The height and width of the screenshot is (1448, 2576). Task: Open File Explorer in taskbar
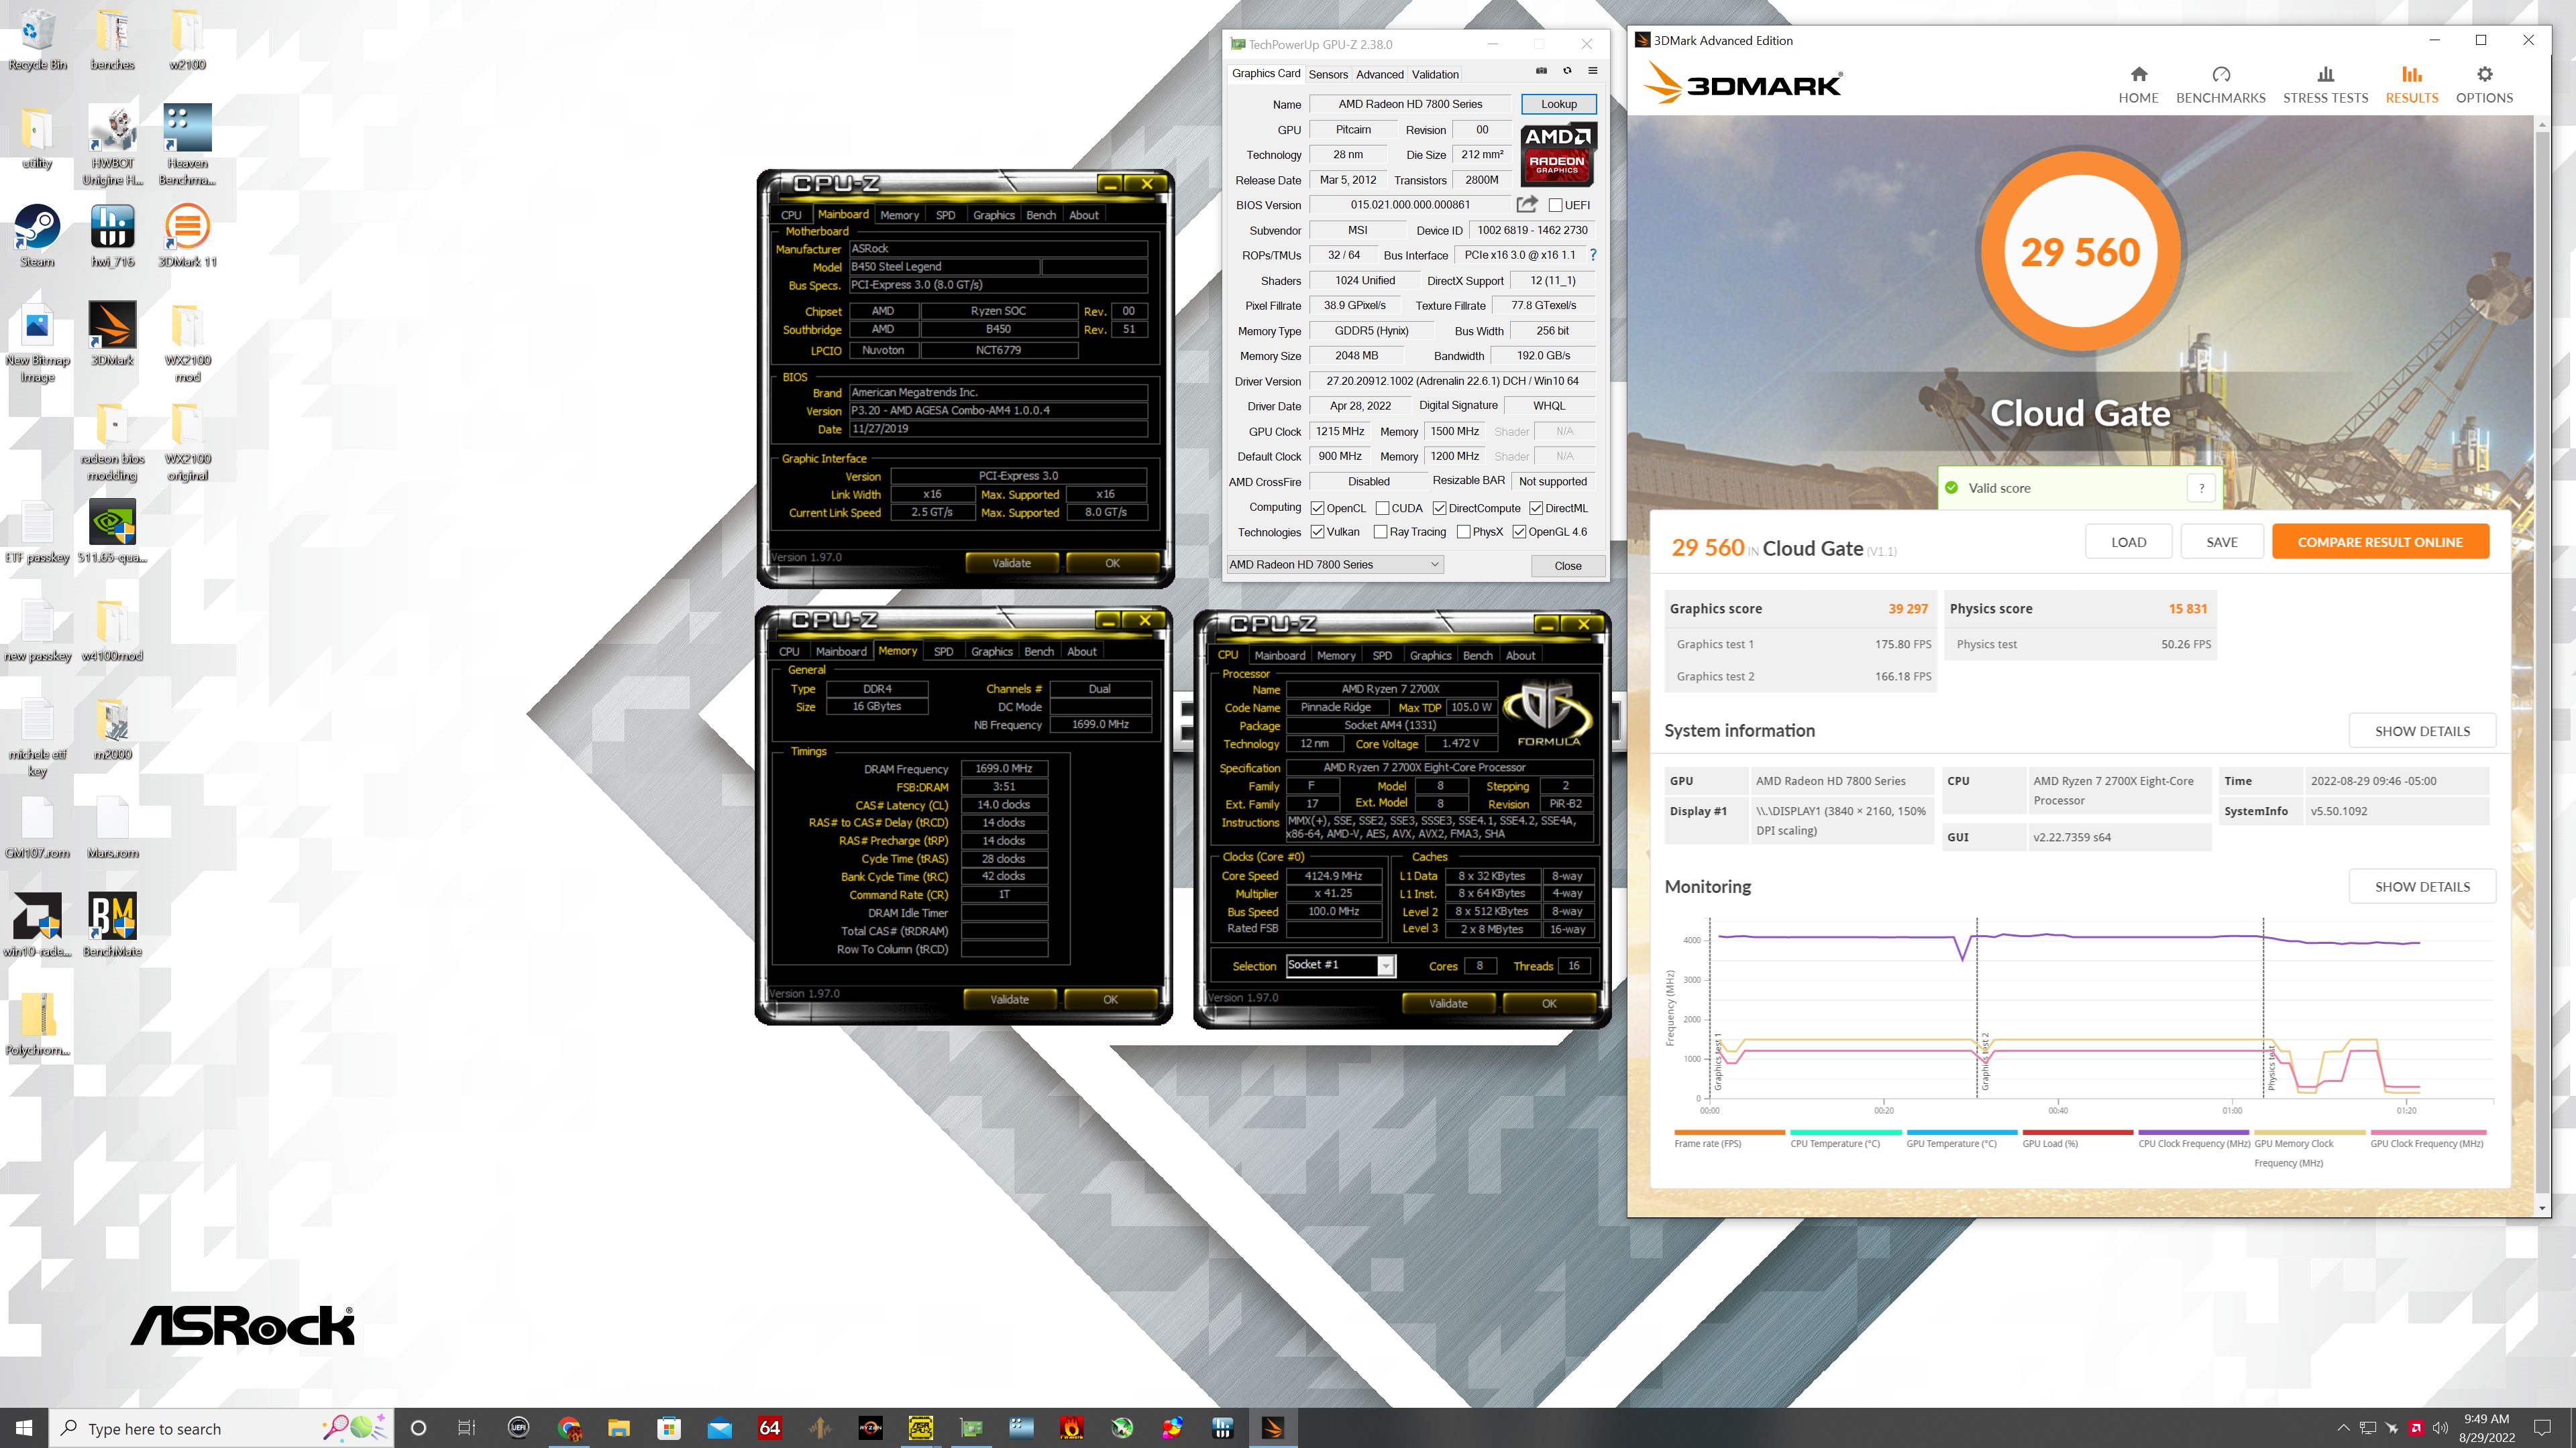(x=619, y=1428)
